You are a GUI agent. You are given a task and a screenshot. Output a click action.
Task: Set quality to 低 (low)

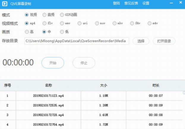pos(62,32)
